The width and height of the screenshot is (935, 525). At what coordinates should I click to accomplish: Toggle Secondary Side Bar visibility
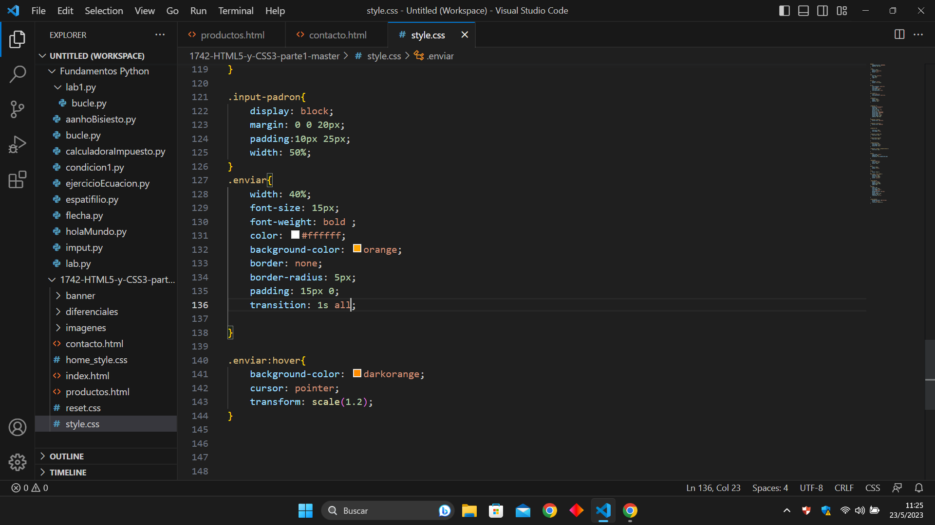pos(823,11)
